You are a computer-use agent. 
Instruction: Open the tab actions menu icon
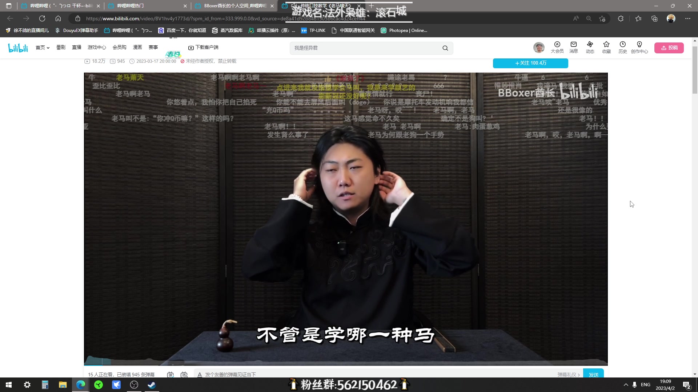point(9,6)
